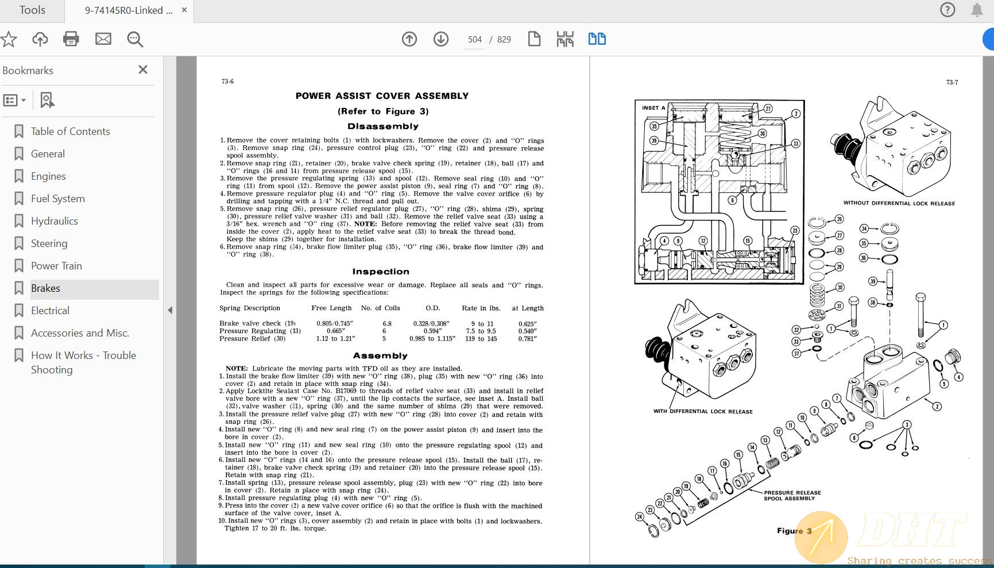
Task: Go to the previous page
Action: click(409, 39)
